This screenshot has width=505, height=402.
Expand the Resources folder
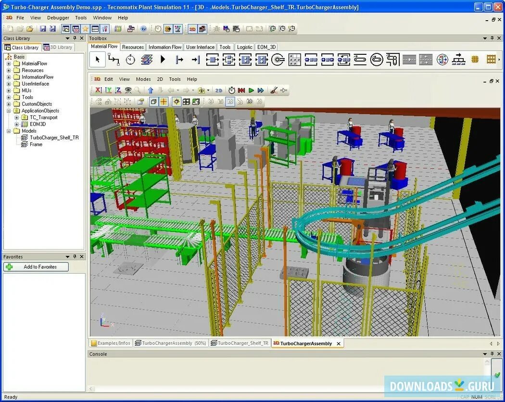[9, 70]
